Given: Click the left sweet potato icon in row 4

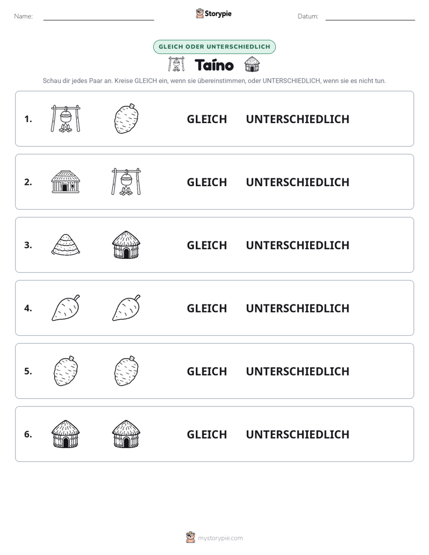Looking at the screenshot, I should 66,308.
